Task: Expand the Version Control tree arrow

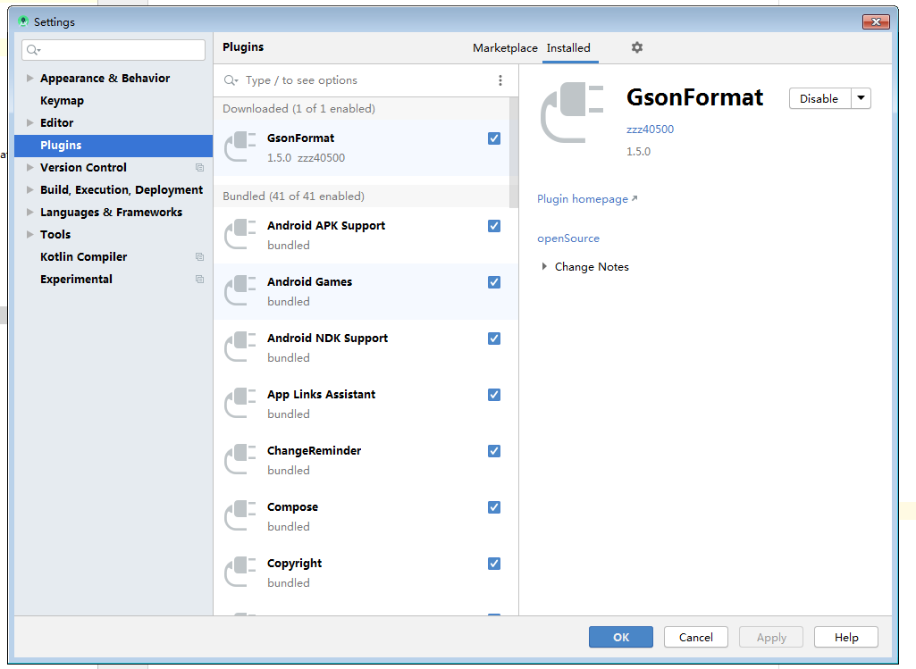Action: [29, 168]
